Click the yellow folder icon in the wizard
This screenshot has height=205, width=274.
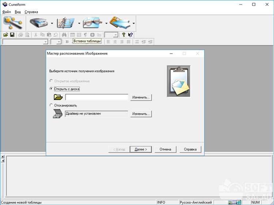pyautogui.click(x=58, y=97)
